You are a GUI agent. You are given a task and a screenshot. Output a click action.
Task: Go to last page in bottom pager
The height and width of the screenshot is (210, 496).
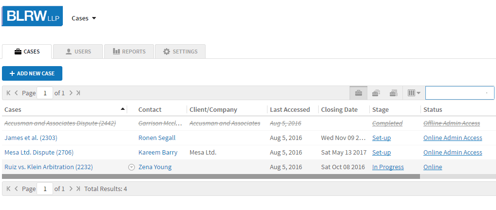[x=78, y=189]
